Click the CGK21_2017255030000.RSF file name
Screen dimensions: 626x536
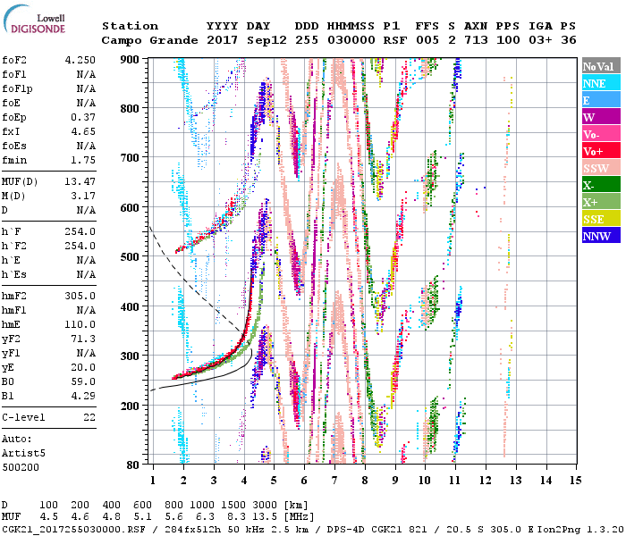[73, 530]
